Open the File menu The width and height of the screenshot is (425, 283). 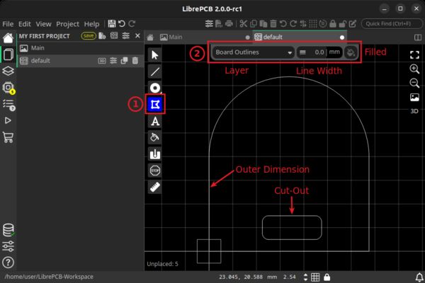[8, 24]
